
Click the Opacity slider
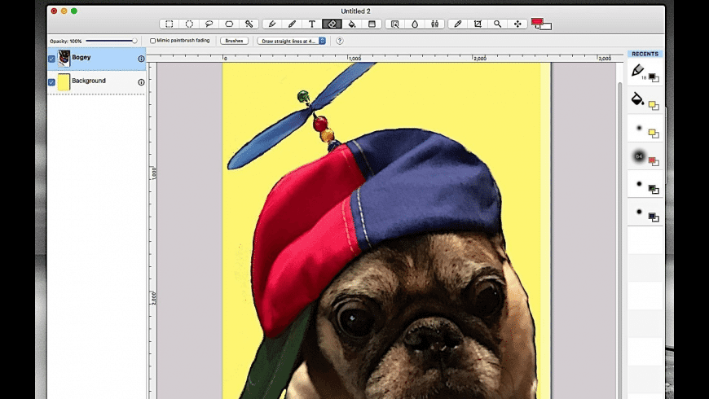tap(111, 41)
